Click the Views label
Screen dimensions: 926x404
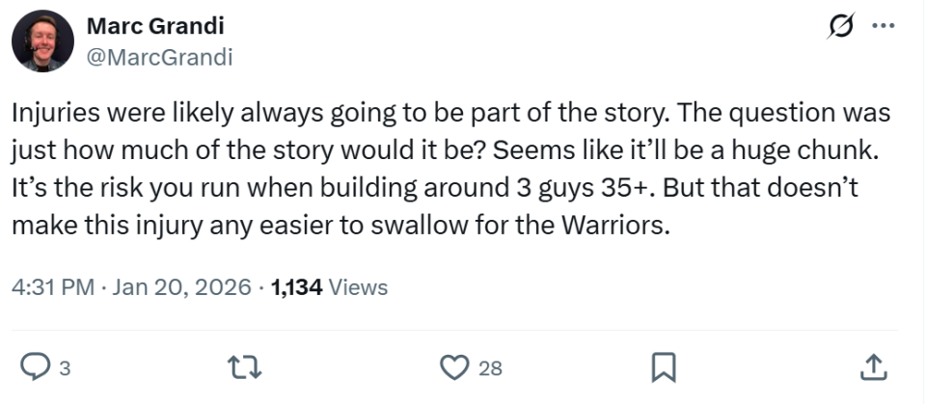pyautogui.click(x=359, y=287)
